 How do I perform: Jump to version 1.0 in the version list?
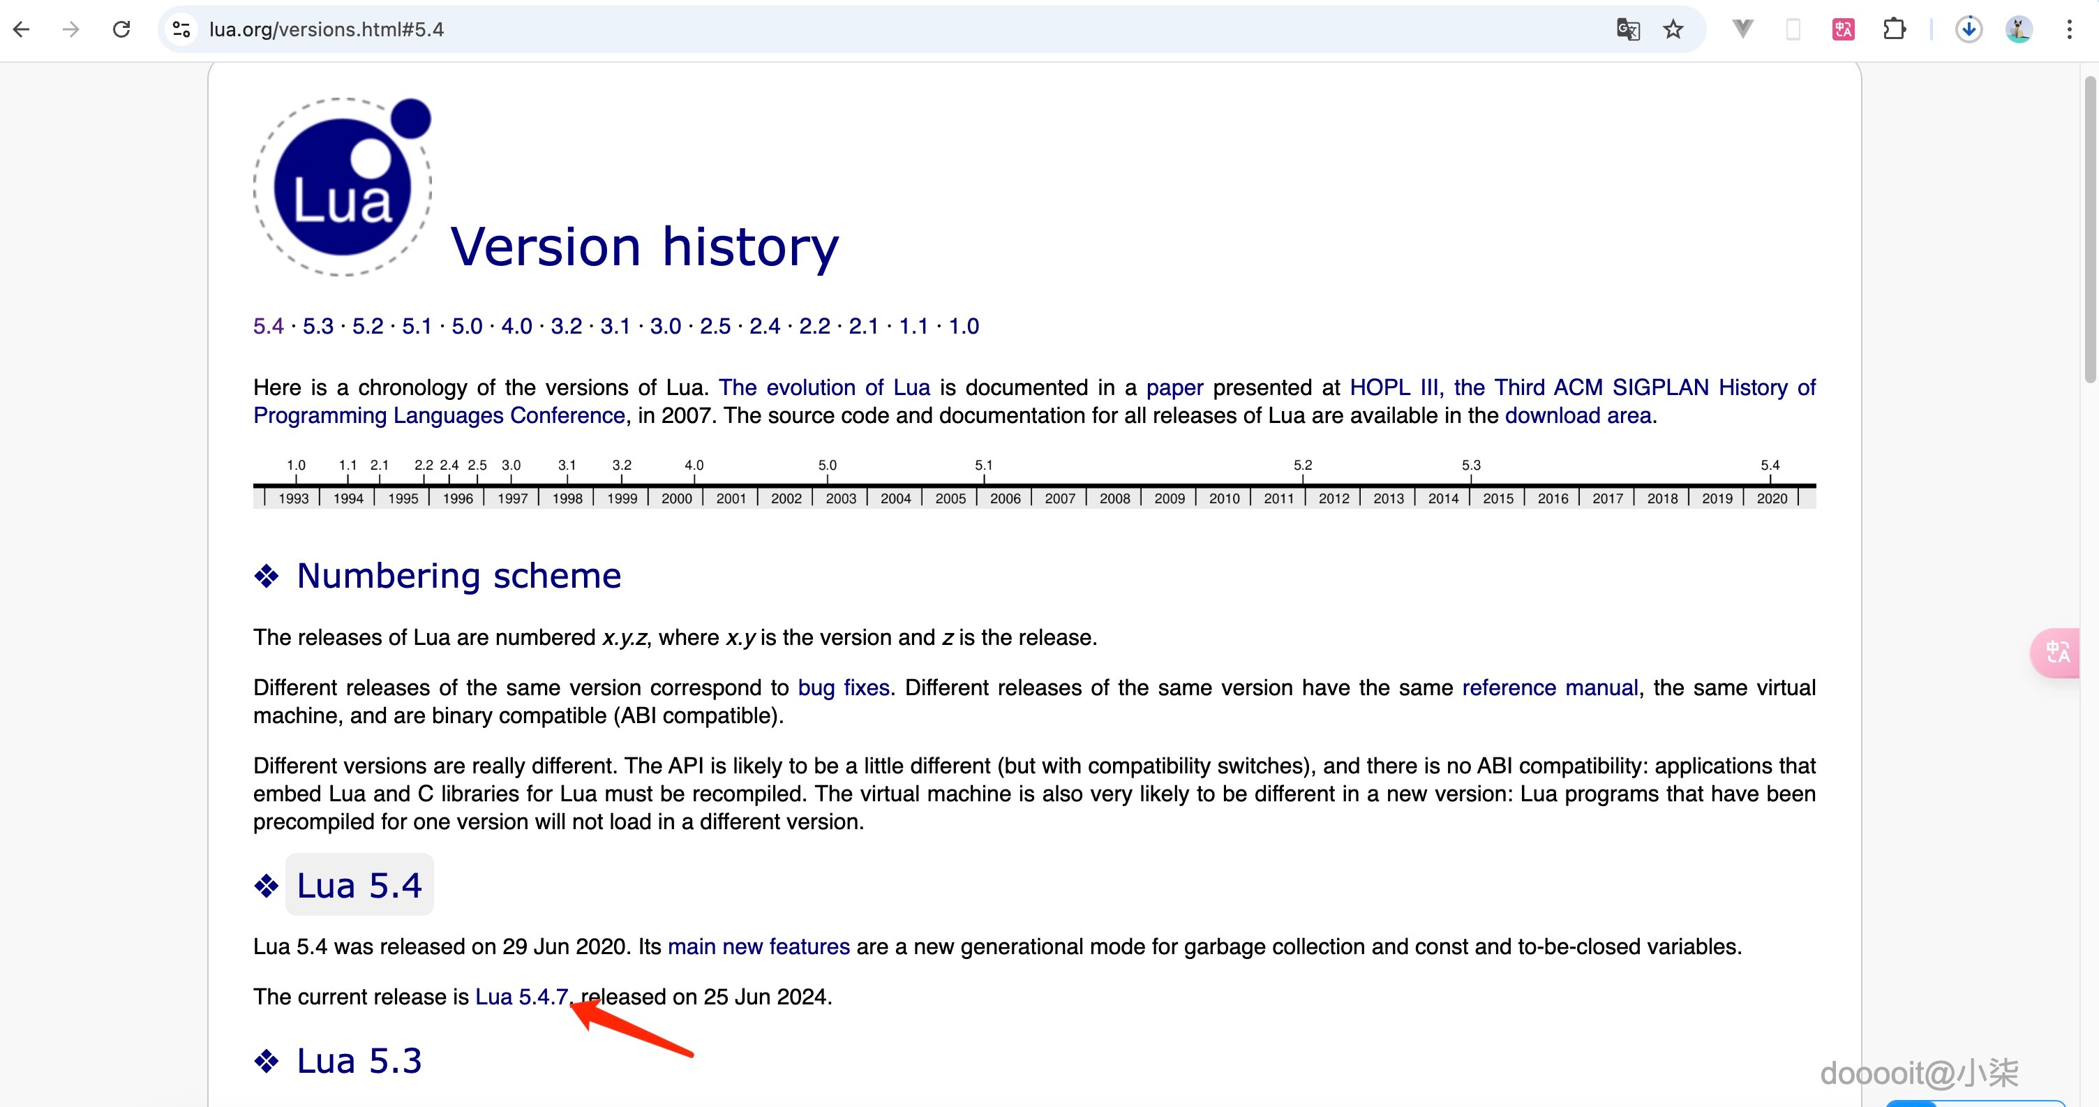[963, 326]
